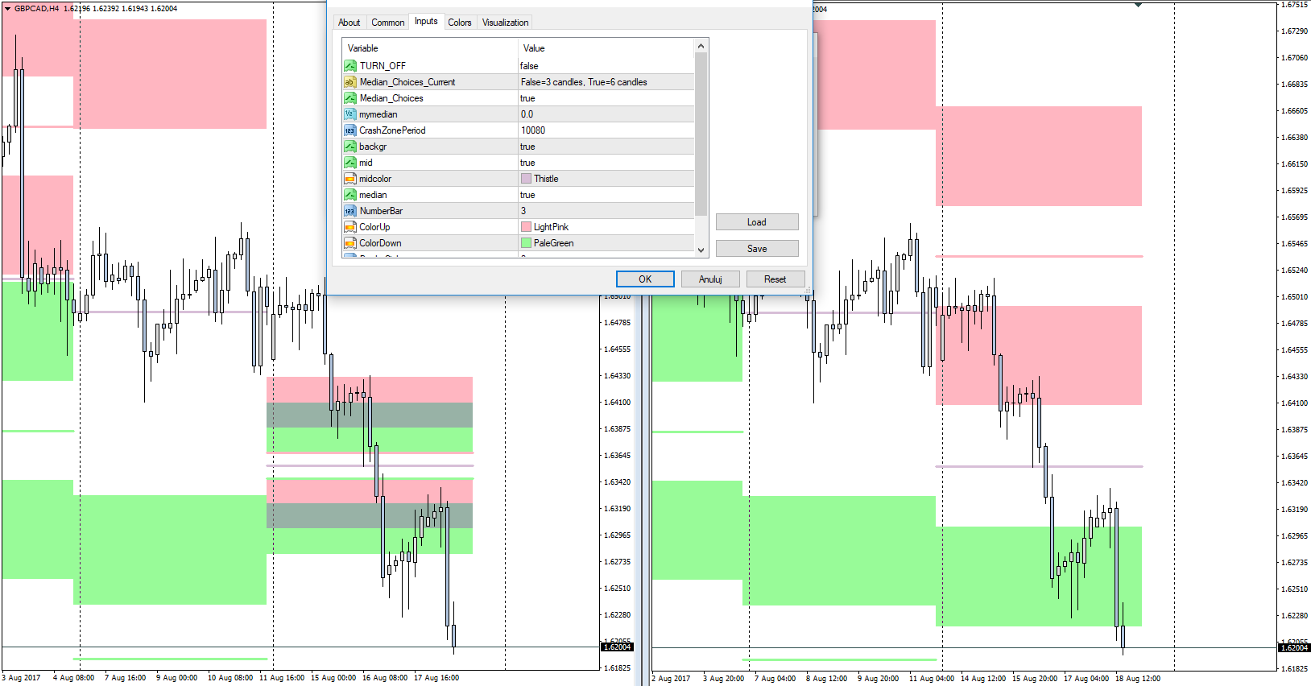Click the chart shift marker at top right
This screenshot has height=686, width=1311.
(1138, 5)
